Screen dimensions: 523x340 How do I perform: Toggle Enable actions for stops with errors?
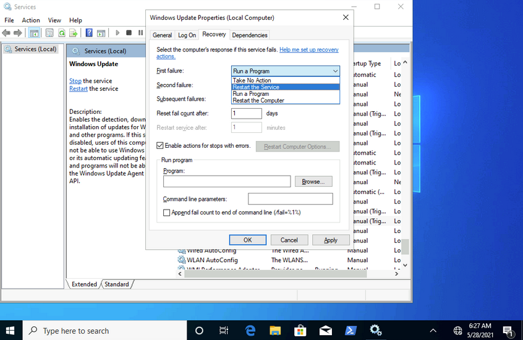point(160,145)
